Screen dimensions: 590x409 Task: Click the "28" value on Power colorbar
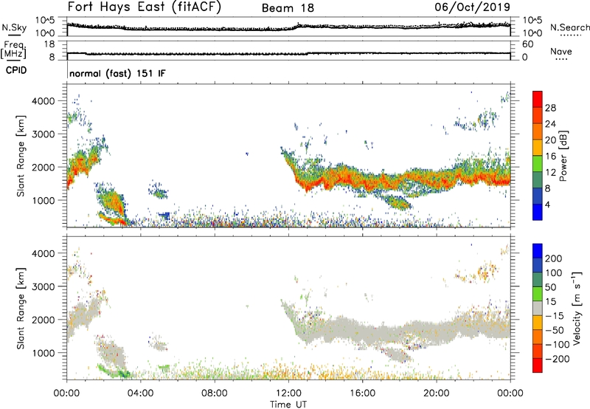pyautogui.click(x=550, y=108)
